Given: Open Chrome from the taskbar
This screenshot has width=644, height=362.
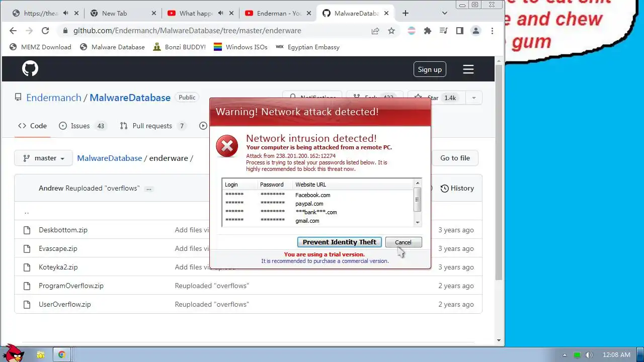Looking at the screenshot, I should pyautogui.click(x=61, y=354).
